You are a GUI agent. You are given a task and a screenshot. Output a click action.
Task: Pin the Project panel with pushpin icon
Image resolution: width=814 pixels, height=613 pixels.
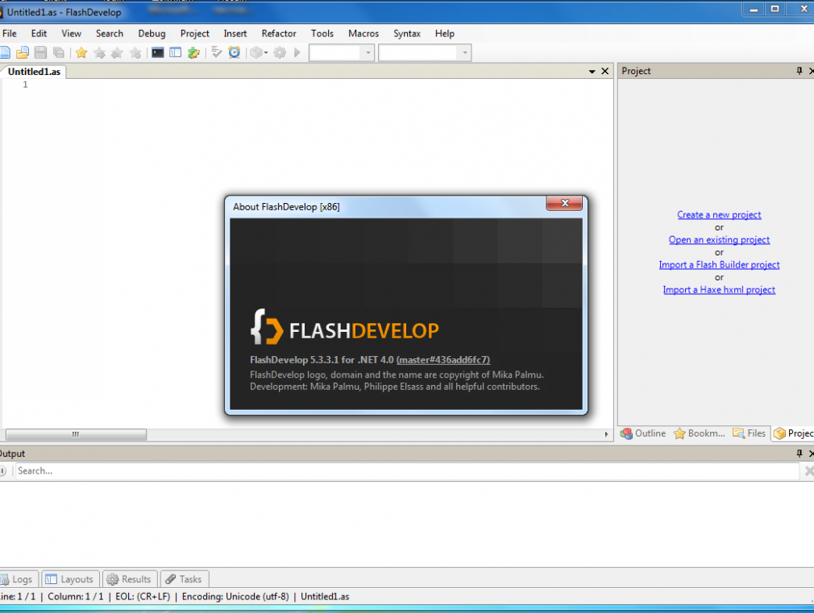(799, 71)
